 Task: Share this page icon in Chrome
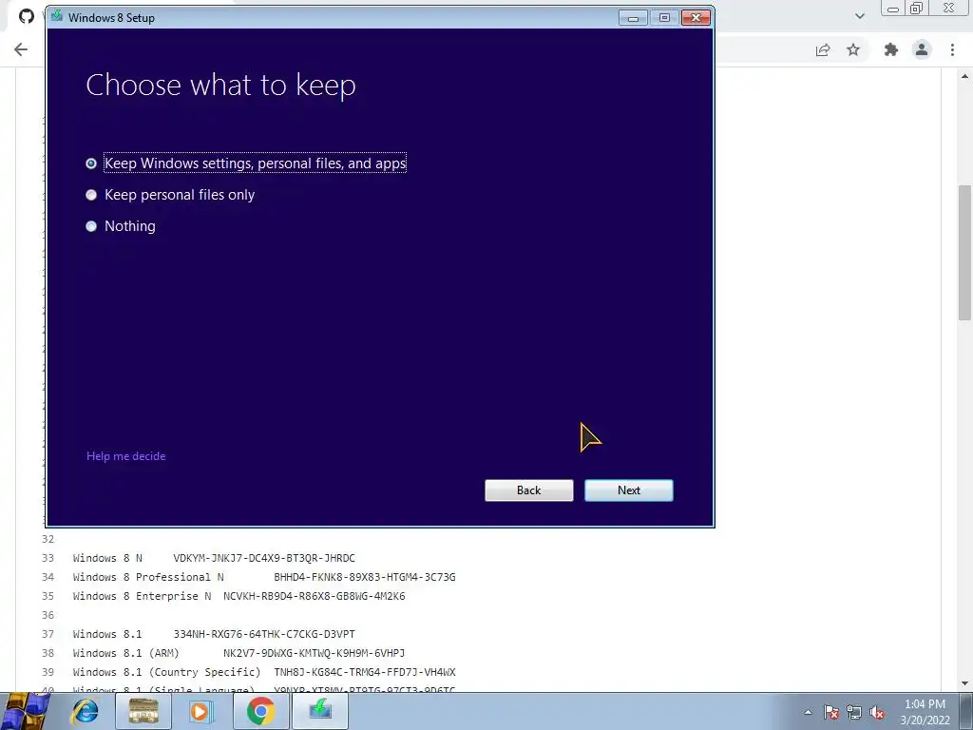point(823,49)
